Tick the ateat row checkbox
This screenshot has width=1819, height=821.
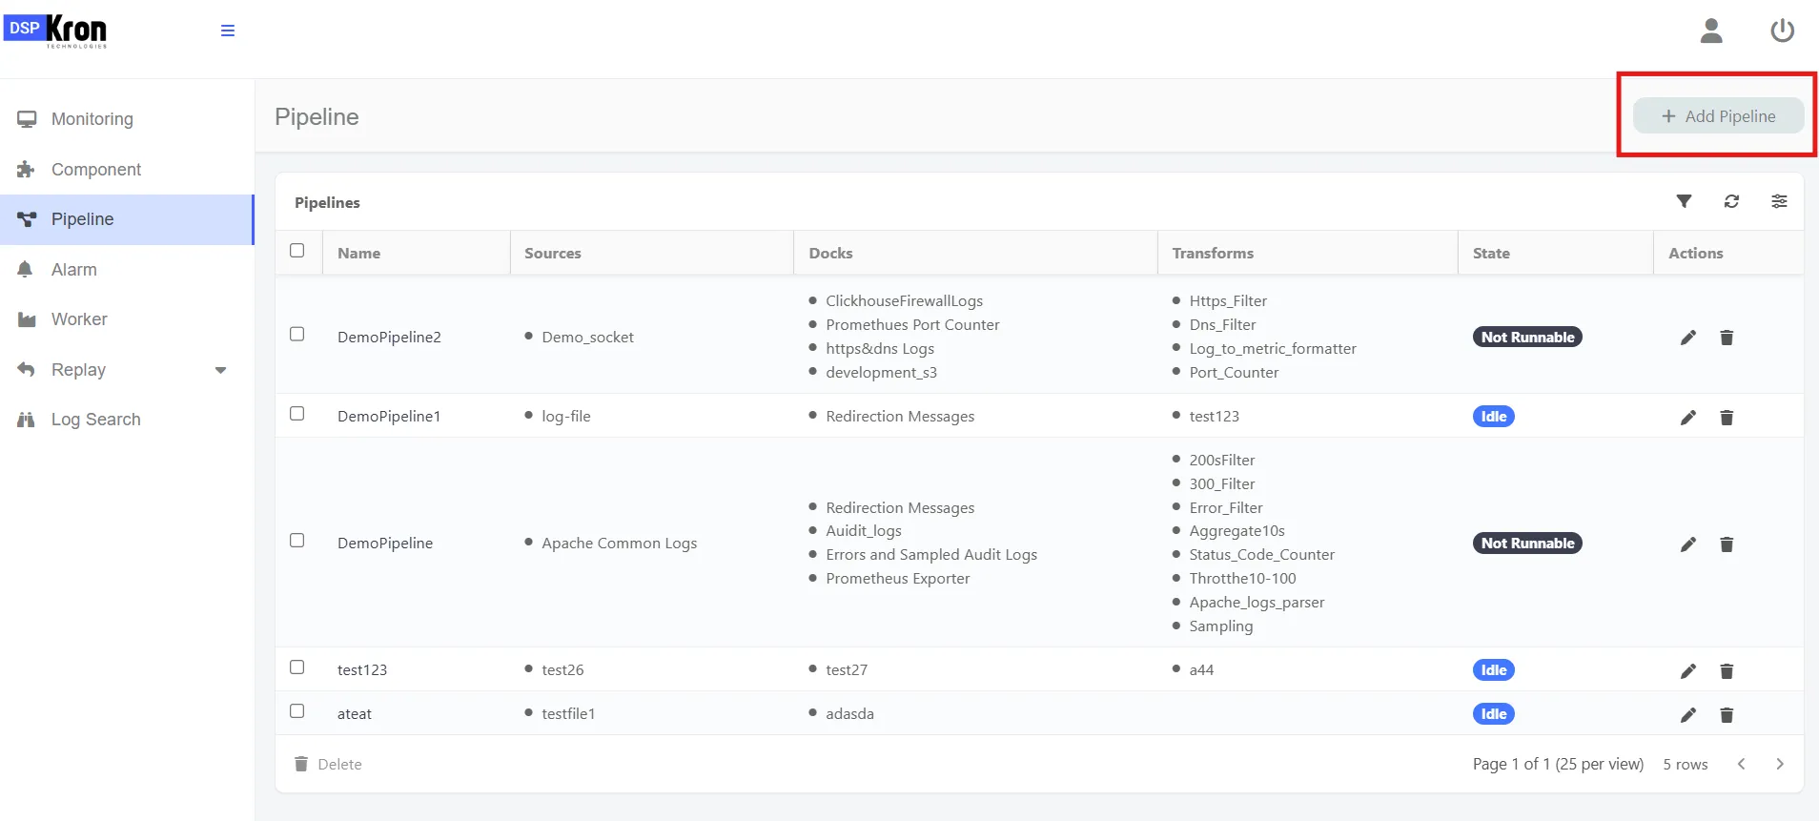click(297, 711)
